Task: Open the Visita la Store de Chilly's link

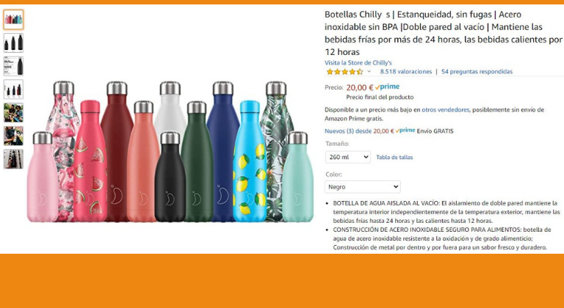Action: 358,63
